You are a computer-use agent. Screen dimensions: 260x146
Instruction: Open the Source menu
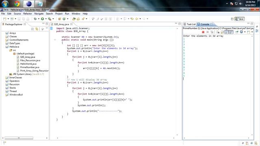tap(17, 14)
